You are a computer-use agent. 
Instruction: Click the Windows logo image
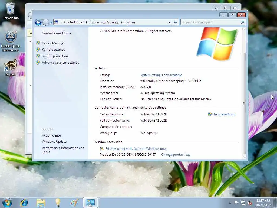[217, 44]
